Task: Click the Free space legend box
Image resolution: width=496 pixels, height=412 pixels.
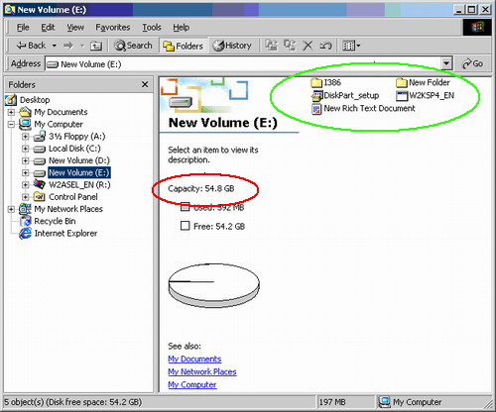Action: point(186,226)
